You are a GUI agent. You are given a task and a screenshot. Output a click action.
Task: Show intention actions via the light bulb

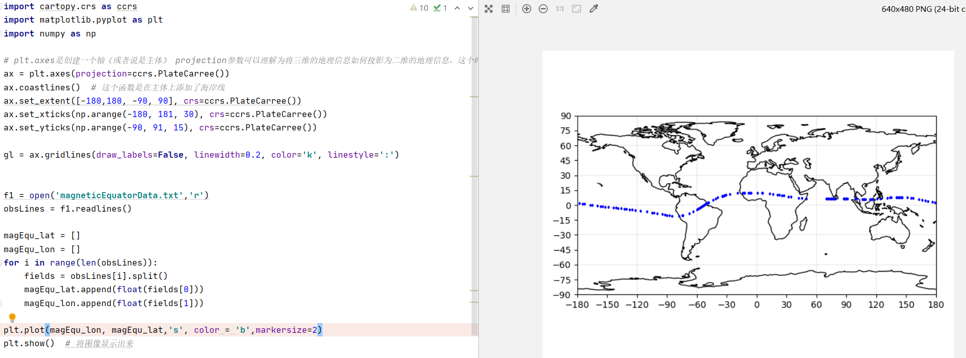12,317
